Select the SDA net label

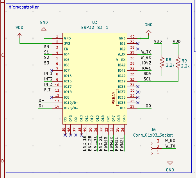click(147, 73)
